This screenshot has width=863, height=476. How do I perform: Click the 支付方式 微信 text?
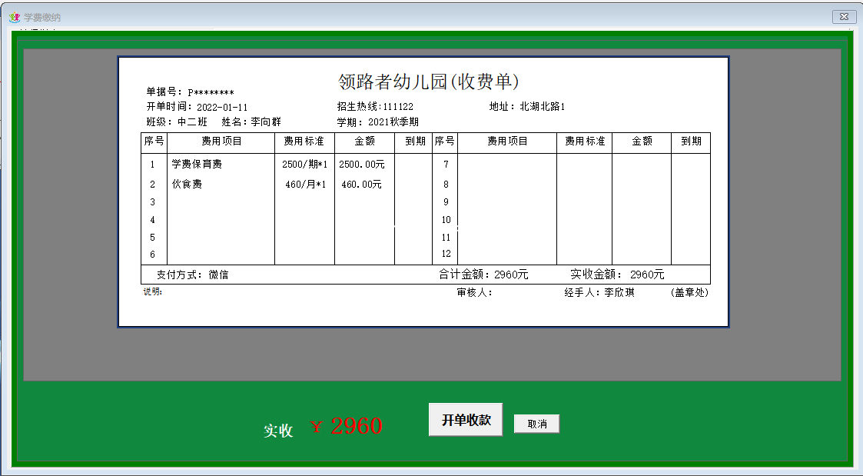[192, 275]
